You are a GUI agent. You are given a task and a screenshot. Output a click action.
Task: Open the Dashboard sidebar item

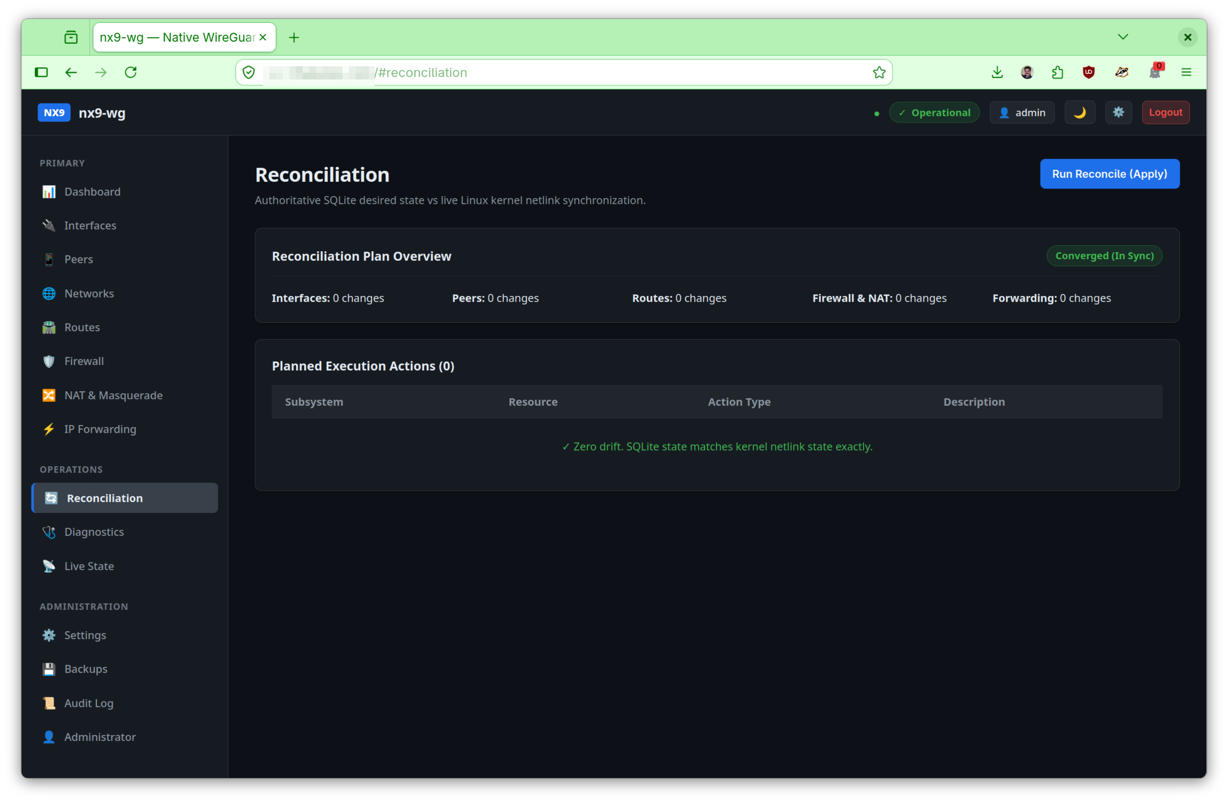(x=124, y=192)
